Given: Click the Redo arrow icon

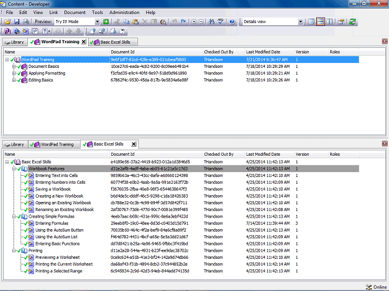Looking at the screenshot, I should 184,22.
